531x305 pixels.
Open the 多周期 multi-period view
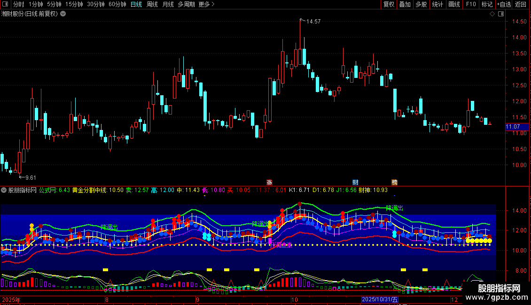point(186,4)
